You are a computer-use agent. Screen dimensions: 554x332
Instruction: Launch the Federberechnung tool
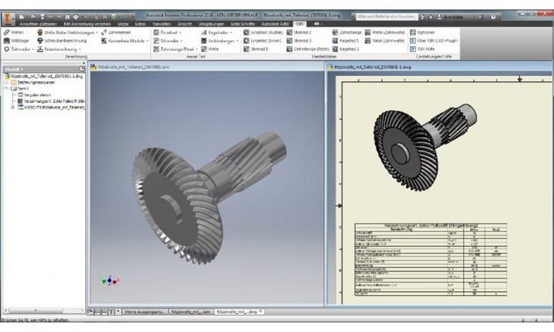tap(57, 49)
